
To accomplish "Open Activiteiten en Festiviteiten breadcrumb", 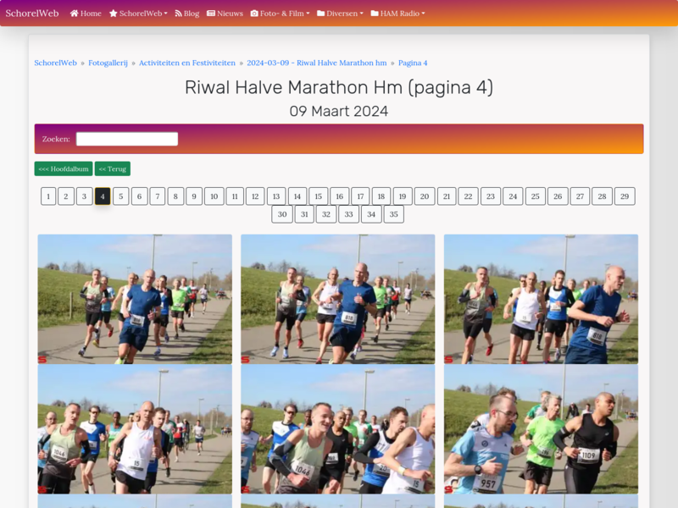I will tap(187, 63).
